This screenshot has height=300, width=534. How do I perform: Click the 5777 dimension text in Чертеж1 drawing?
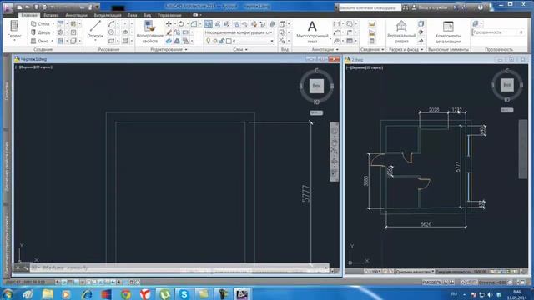306,193
